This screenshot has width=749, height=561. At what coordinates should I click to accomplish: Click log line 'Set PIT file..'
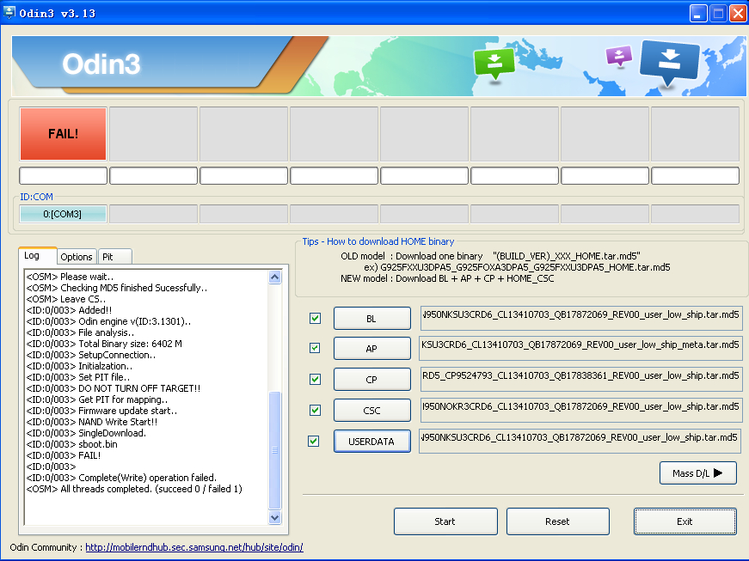pos(78,377)
